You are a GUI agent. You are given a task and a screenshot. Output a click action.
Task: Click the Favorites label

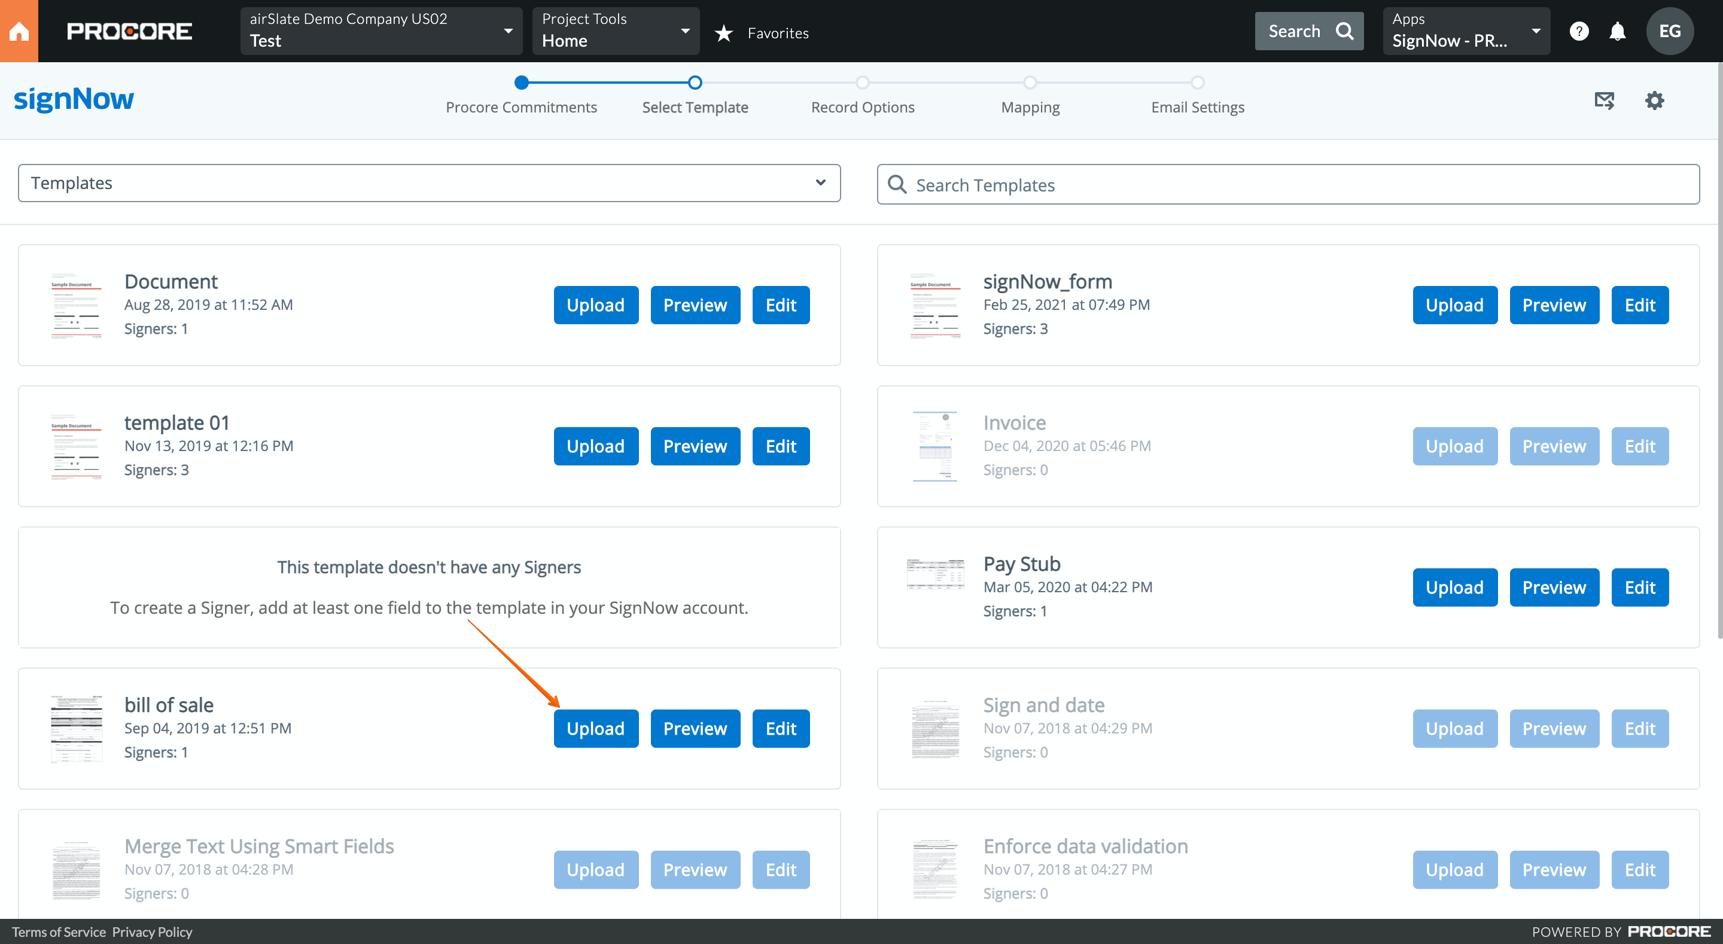[x=778, y=33]
